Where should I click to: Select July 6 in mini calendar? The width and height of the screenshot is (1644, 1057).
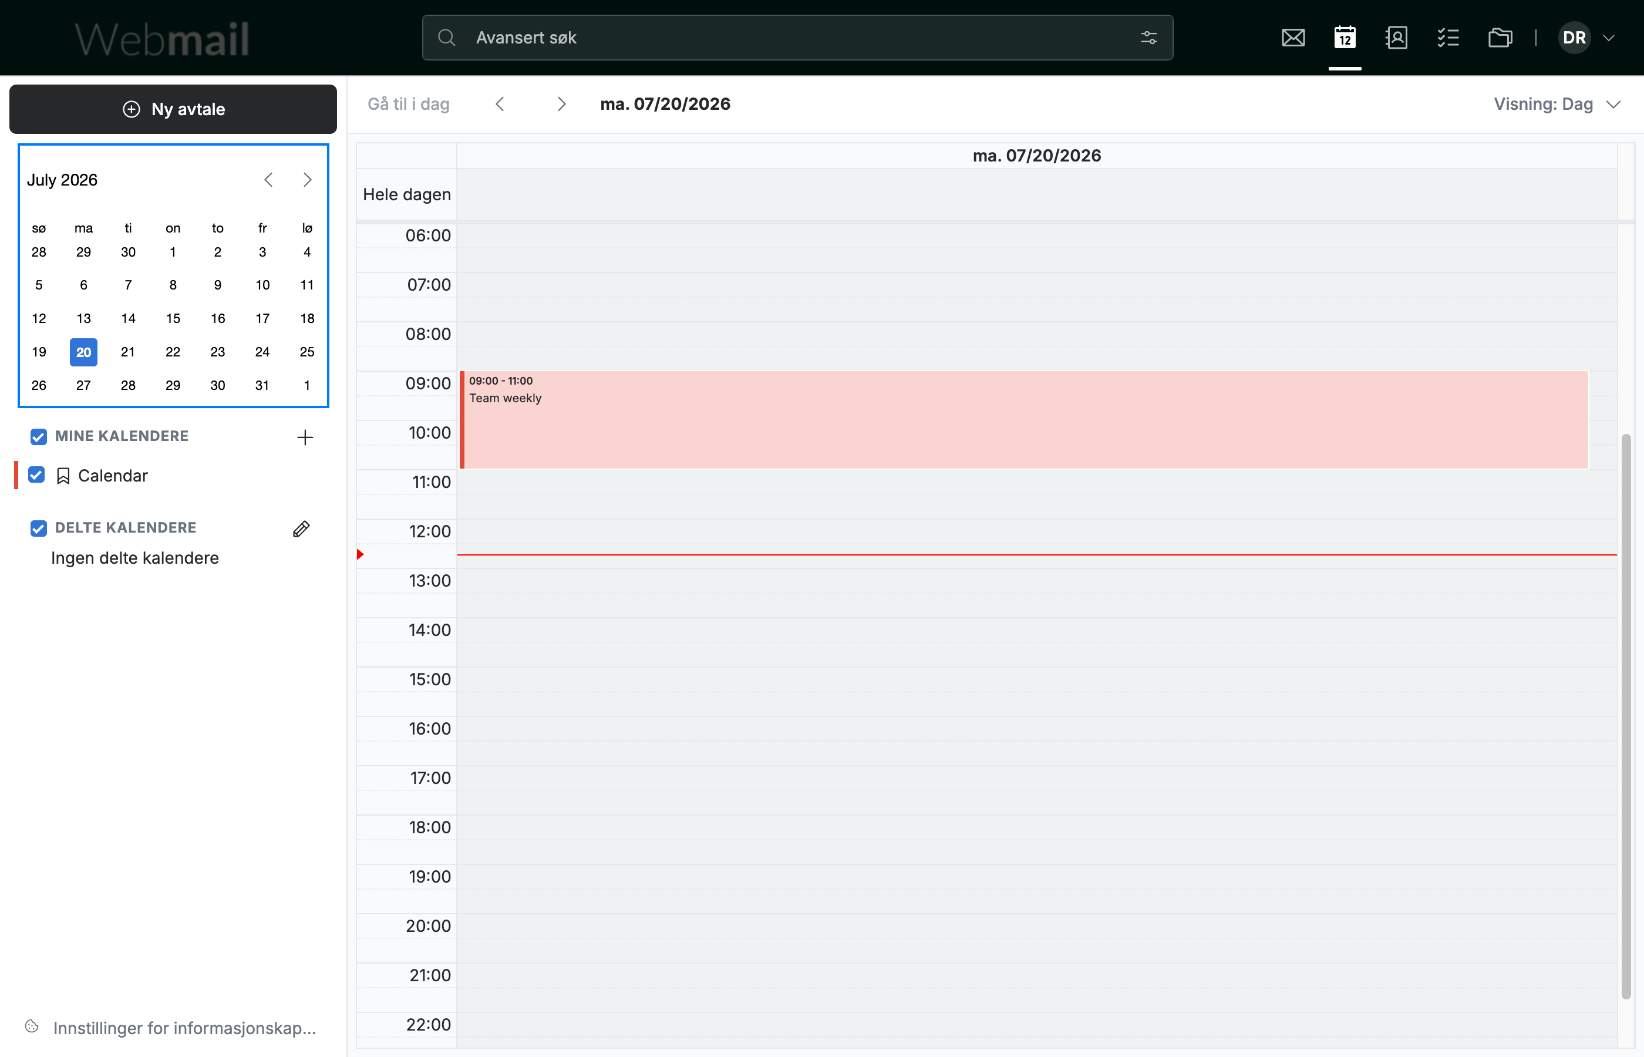[x=84, y=285]
